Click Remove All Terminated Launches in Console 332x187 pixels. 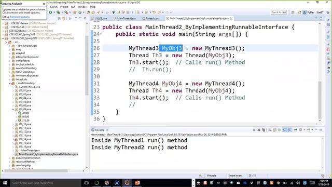[x=264, y=130]
